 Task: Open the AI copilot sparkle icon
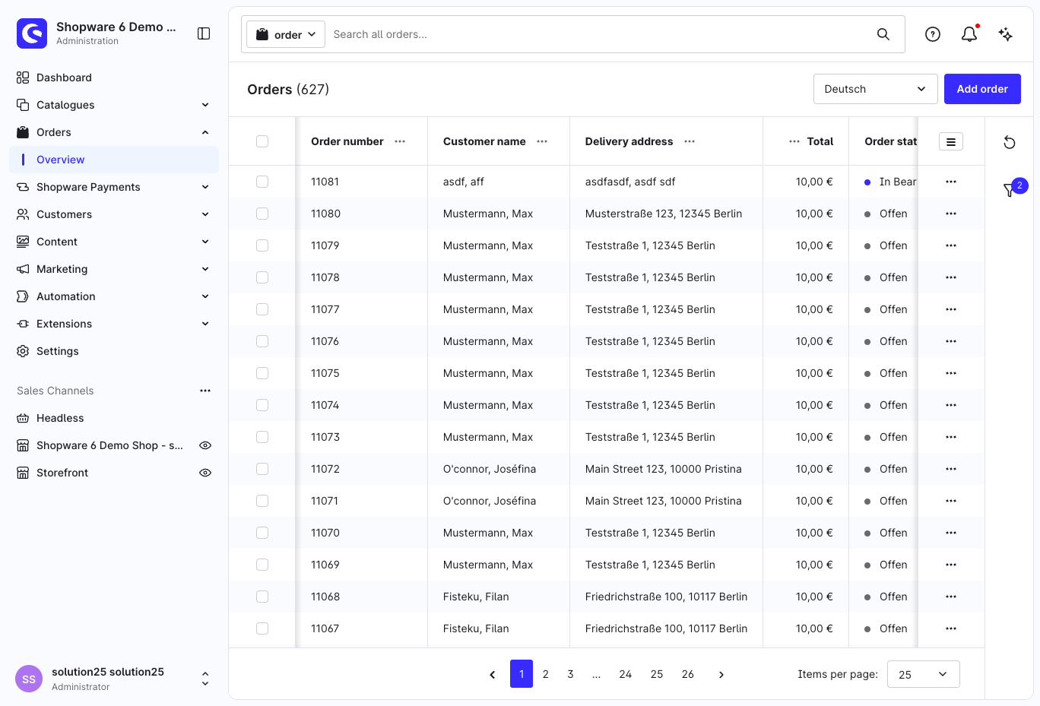(x=1006, y=34)
